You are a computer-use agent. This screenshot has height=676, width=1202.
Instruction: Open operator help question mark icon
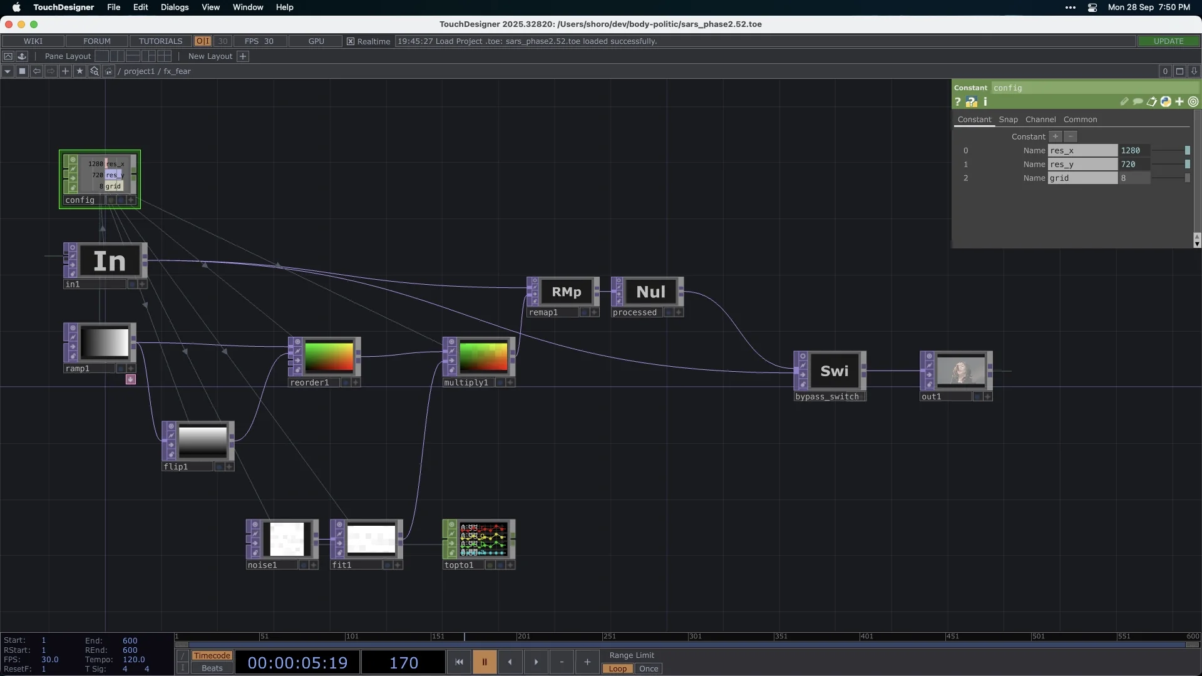point(958,101)
